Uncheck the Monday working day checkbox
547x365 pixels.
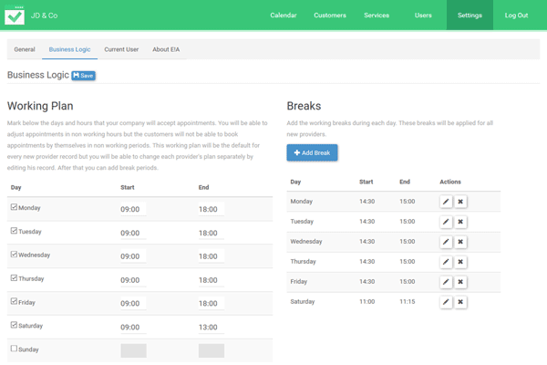14,208
